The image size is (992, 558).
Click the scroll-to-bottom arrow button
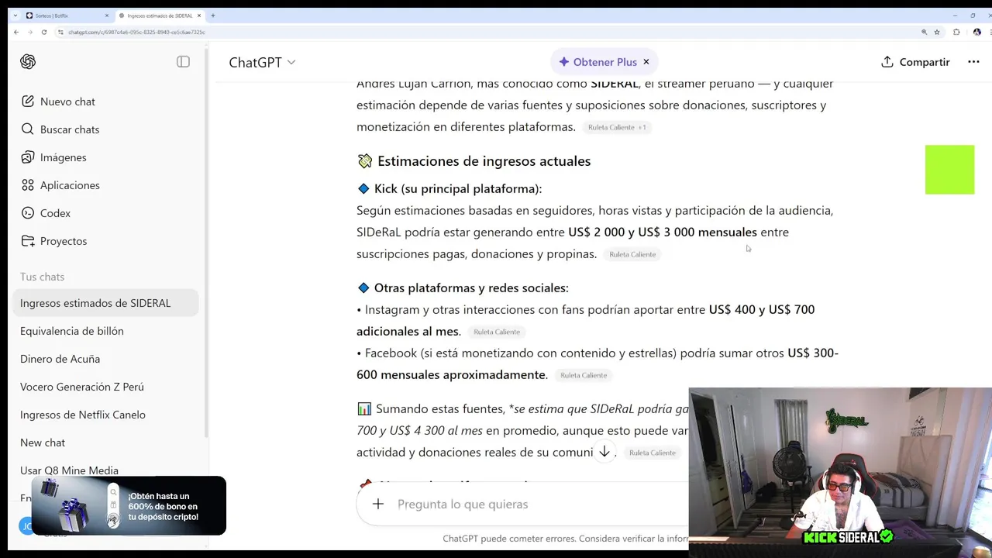click(604, 452)
